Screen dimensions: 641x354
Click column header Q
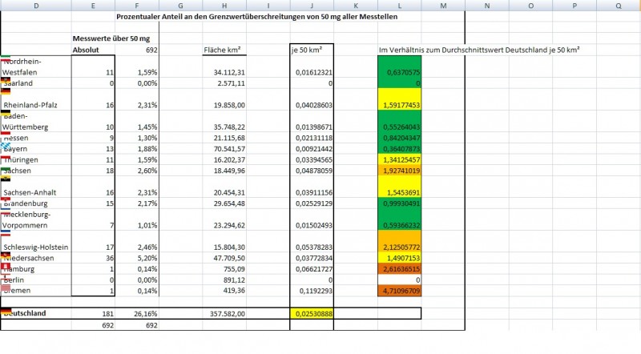coord(619,6)
